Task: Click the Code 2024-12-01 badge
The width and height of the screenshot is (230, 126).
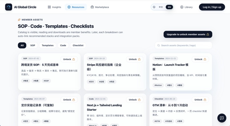Action: click(97, 99)
